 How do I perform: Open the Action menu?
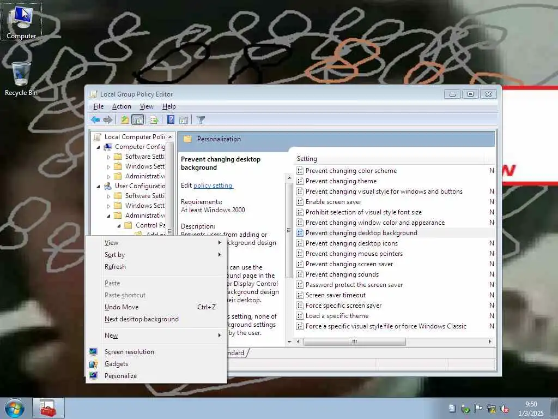(122, 106)
